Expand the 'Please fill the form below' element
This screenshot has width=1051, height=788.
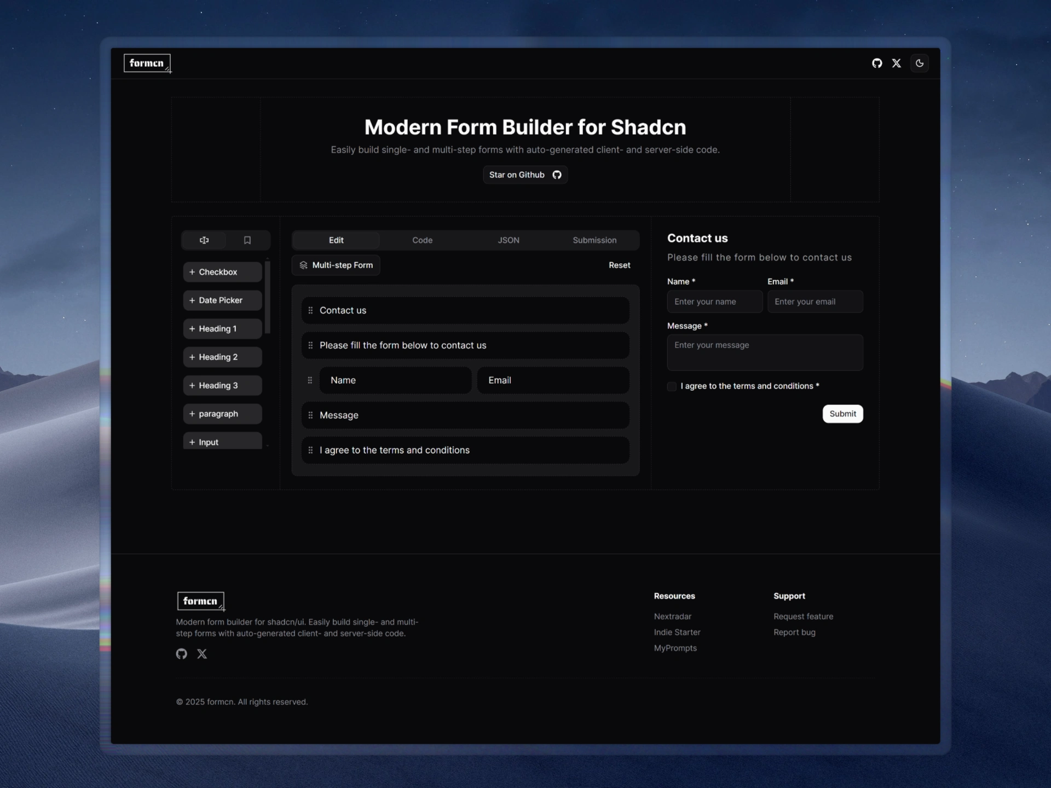[465, 345]
